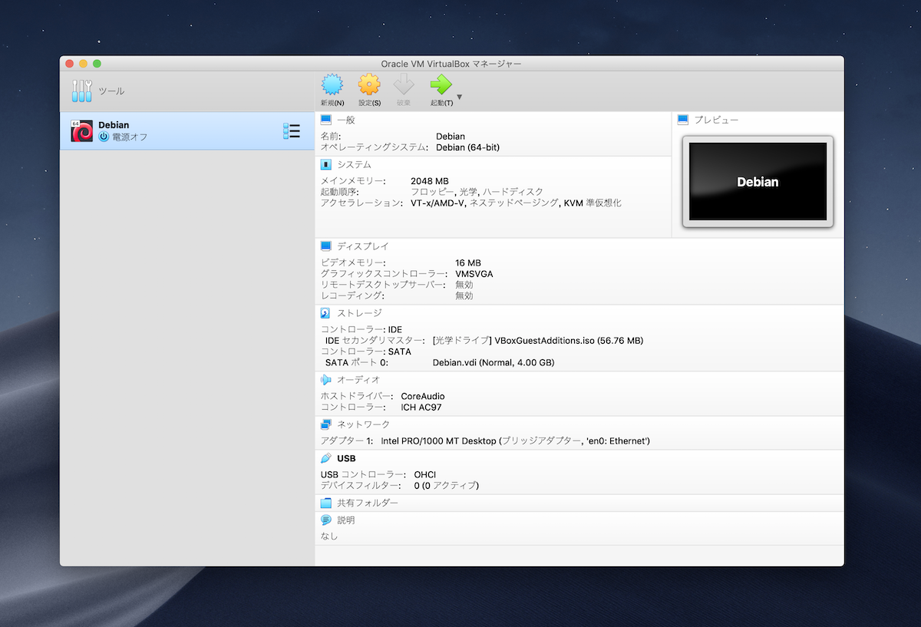Click the 一般 General section icon

point(326,120)
